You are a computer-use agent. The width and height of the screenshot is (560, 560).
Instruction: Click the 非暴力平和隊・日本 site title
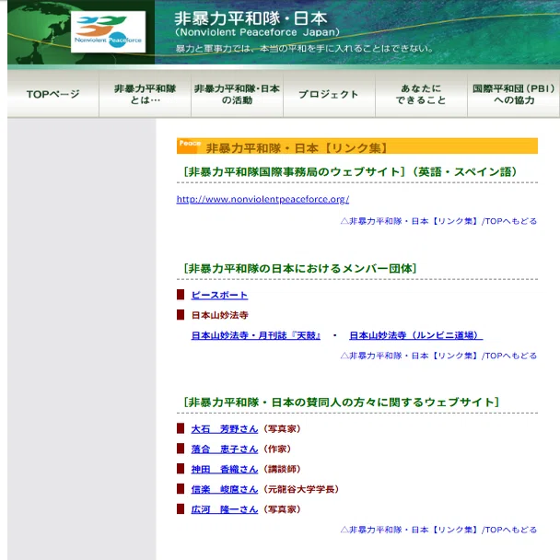[251, 18]
